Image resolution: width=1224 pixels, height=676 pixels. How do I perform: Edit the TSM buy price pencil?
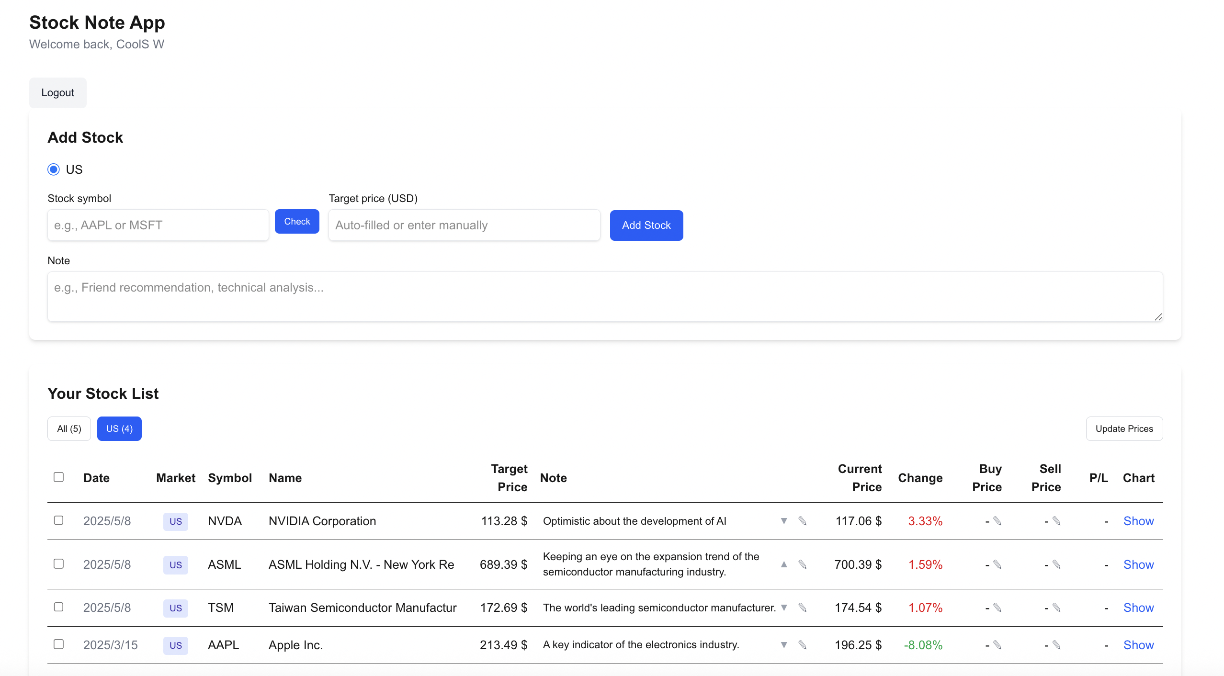(997, 608)
